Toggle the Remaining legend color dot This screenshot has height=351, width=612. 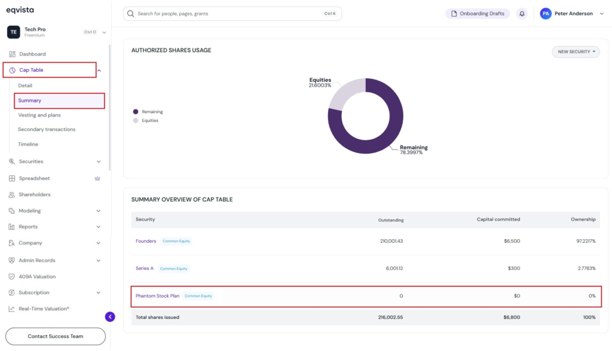(x=136, y=112)
